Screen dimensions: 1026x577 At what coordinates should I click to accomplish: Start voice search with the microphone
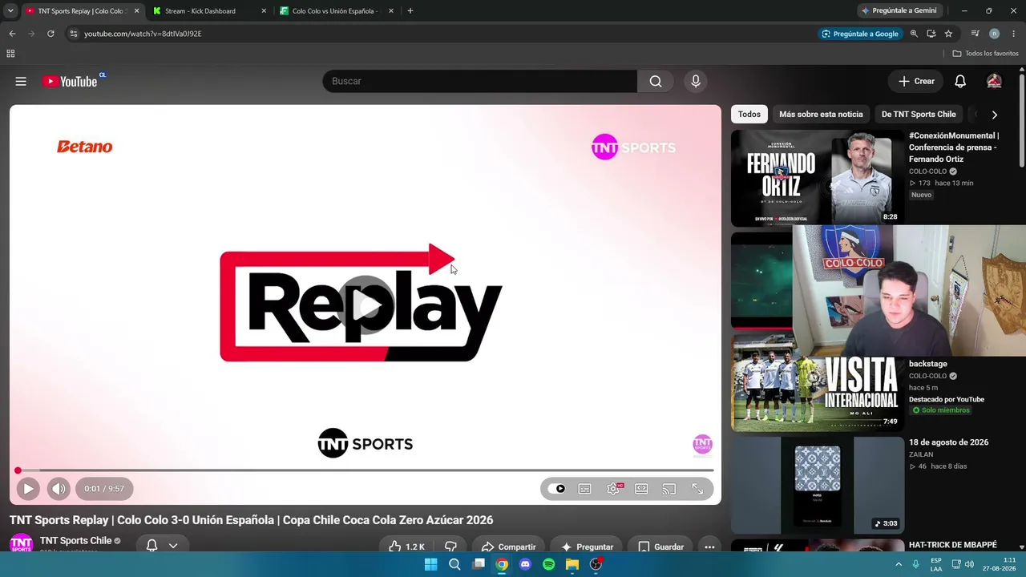[x=696, y=81]
